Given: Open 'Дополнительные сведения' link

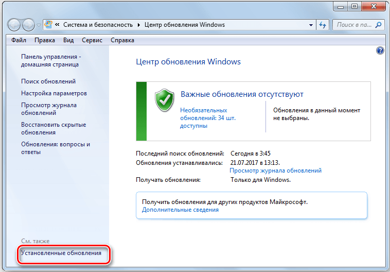Looking at the screenshot, I should 180,210.
